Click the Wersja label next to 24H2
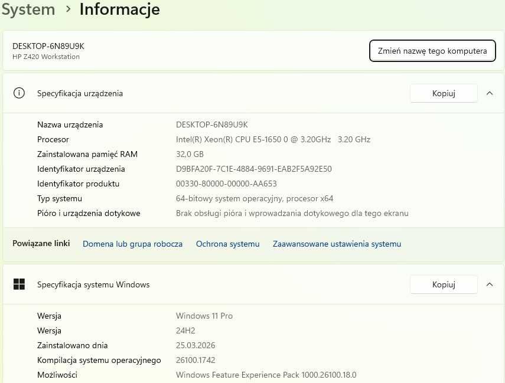The image size is (505, 383). point(49,330)
